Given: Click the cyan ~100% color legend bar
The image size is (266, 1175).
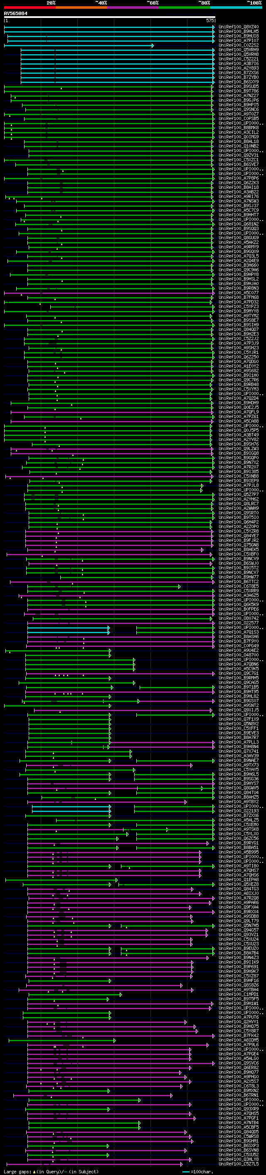Looking at the screenshot, I should pyautogui.click(x=236, y=8).
